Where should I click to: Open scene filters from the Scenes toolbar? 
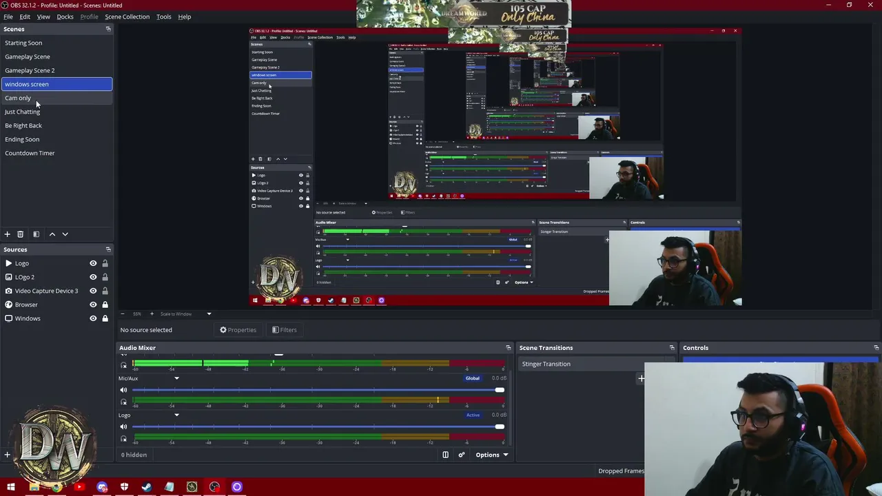tap(37, 234)
